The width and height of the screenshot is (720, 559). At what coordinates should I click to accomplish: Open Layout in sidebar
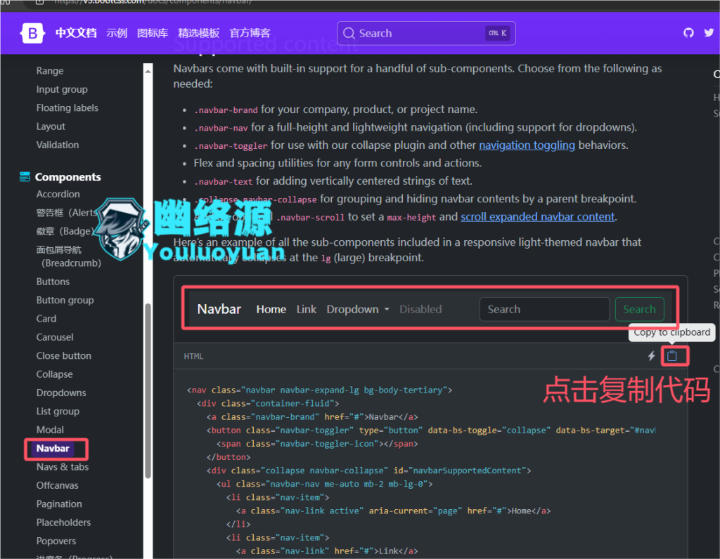click(51, 126)
